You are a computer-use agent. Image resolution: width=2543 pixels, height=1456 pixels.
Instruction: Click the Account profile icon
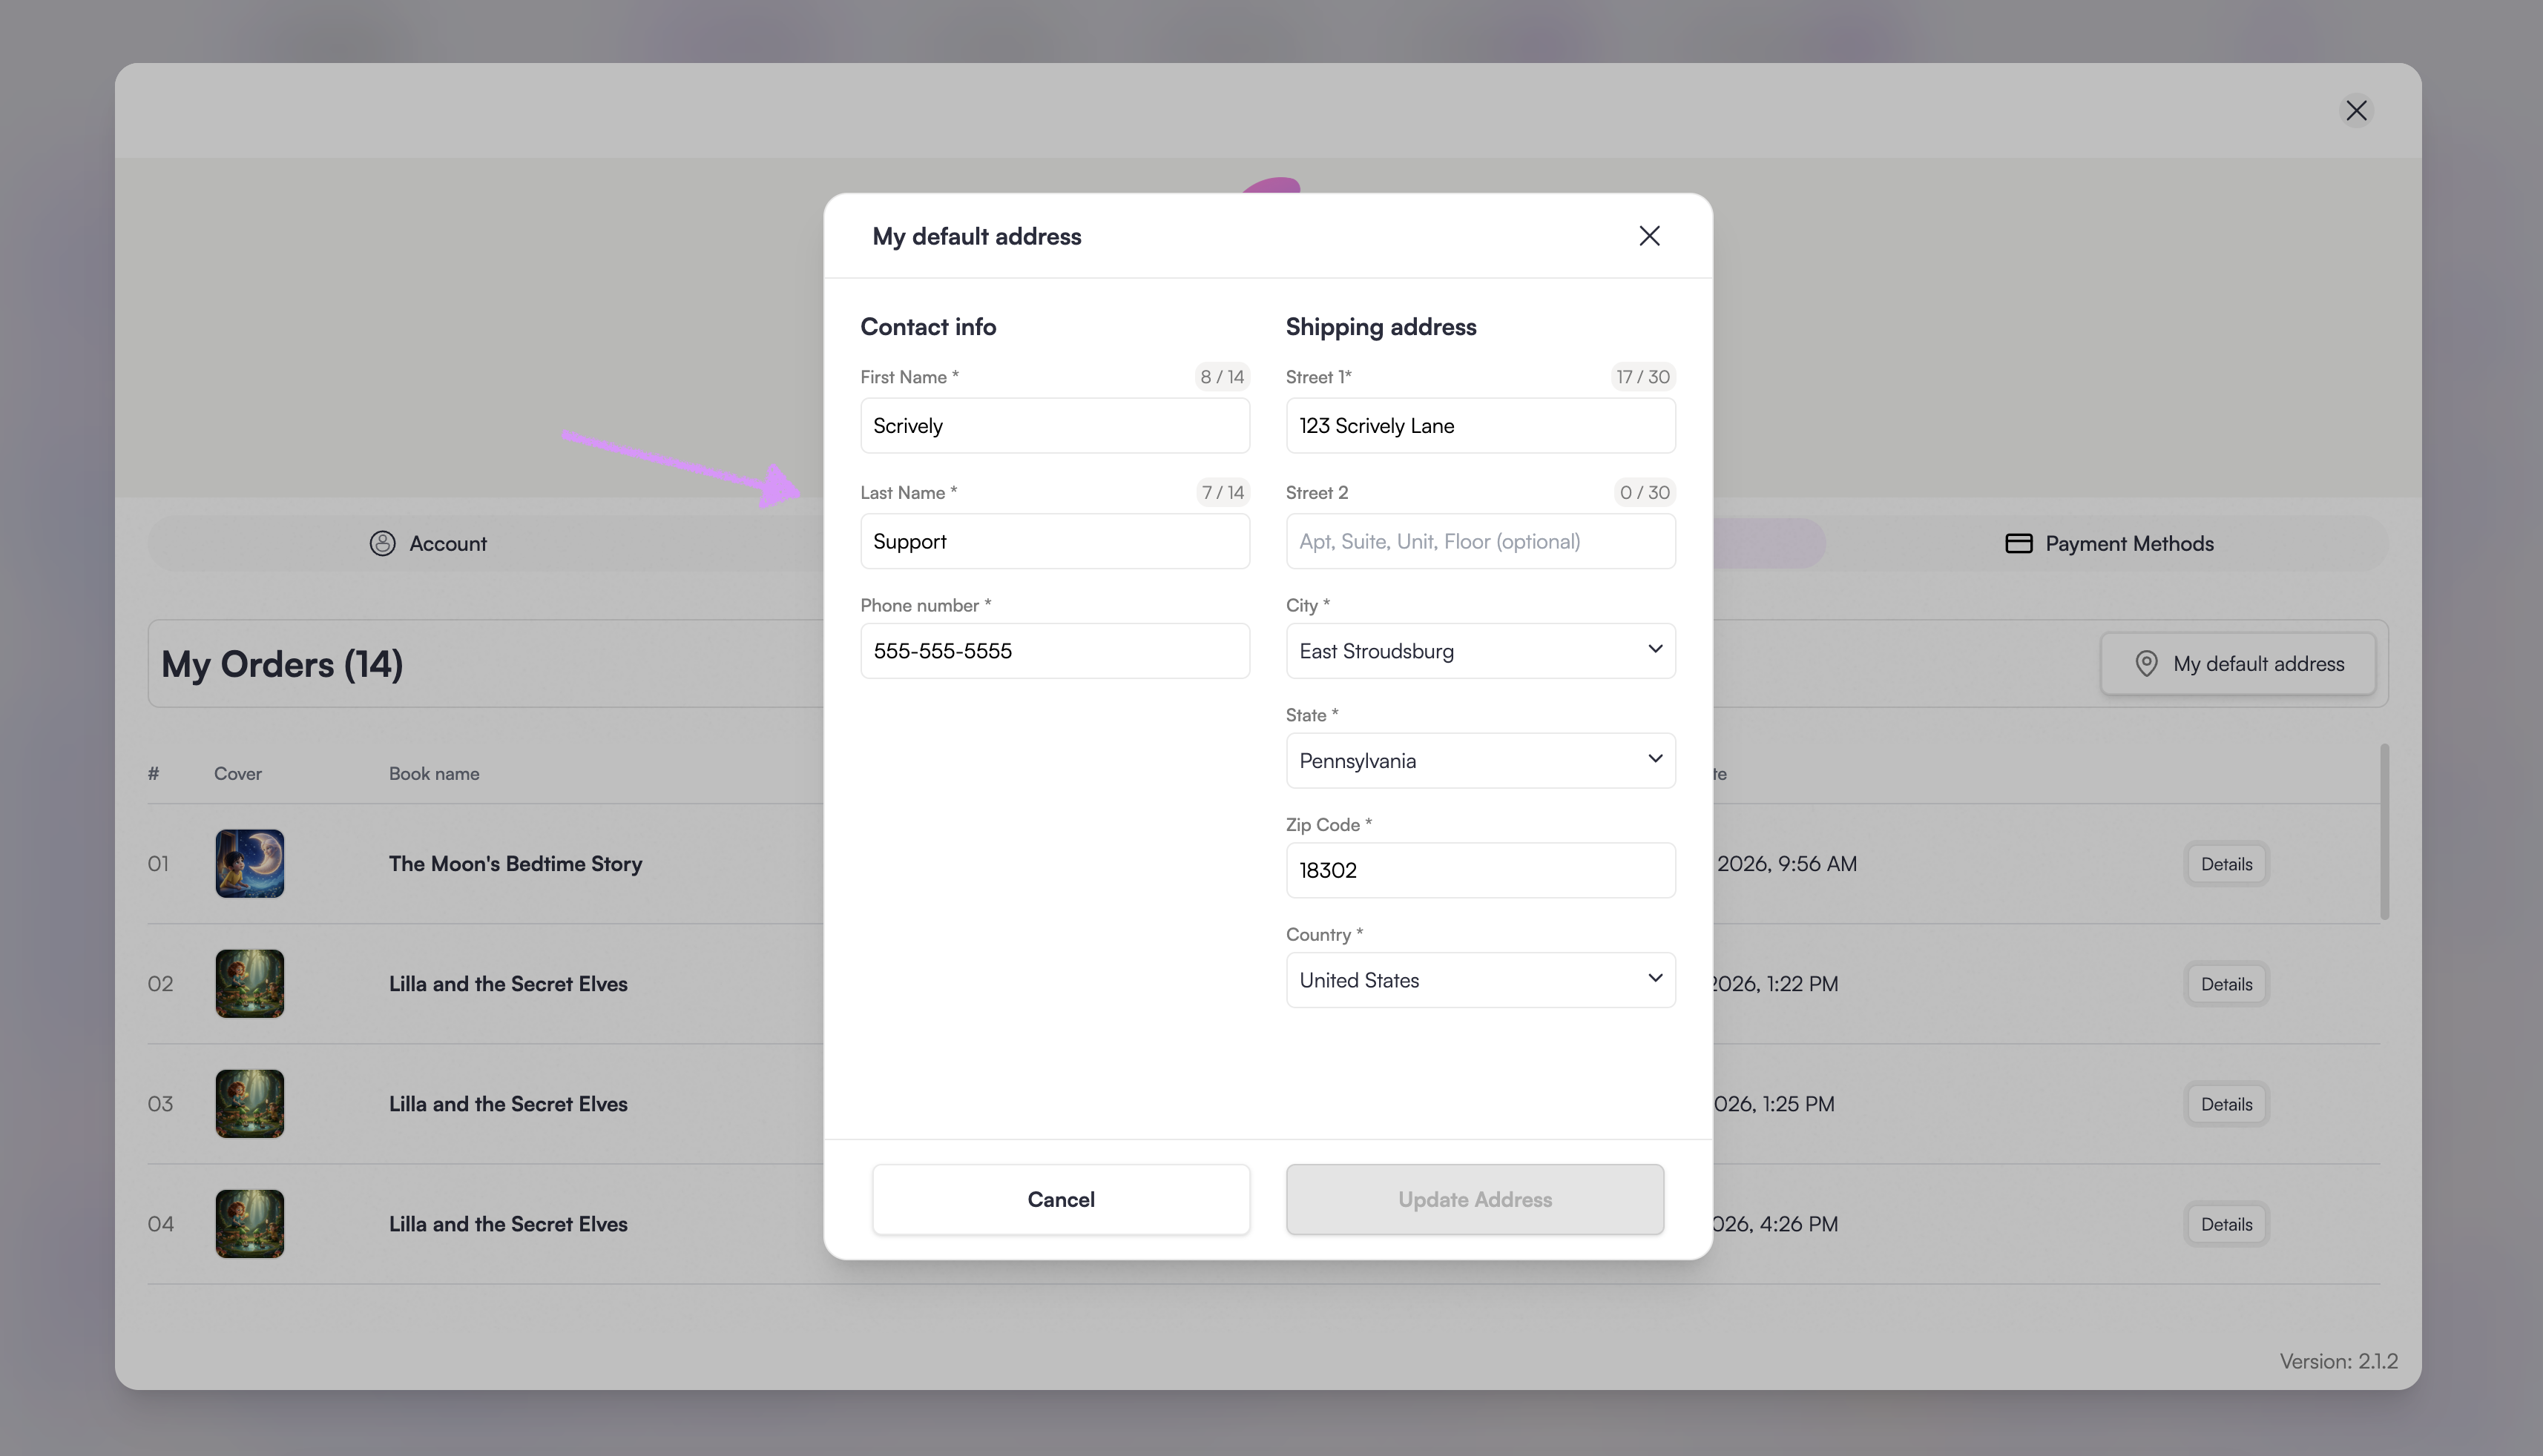click(382, 543)
